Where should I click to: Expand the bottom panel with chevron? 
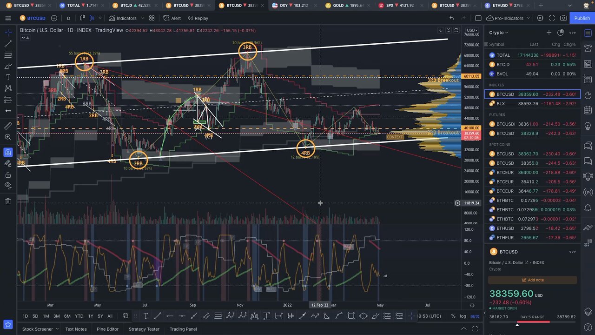coord(463,329)
